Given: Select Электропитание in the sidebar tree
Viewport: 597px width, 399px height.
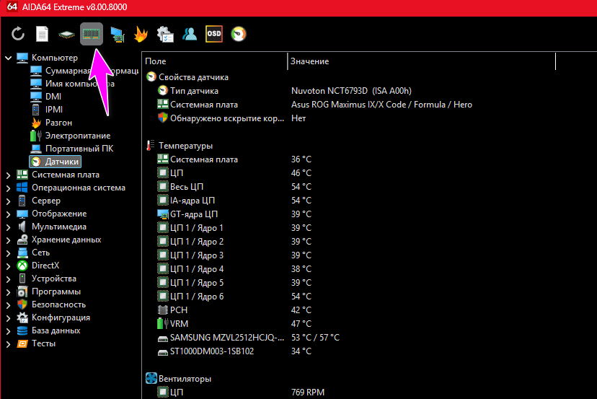Looking at the screenshot, I should coord(77,136).
